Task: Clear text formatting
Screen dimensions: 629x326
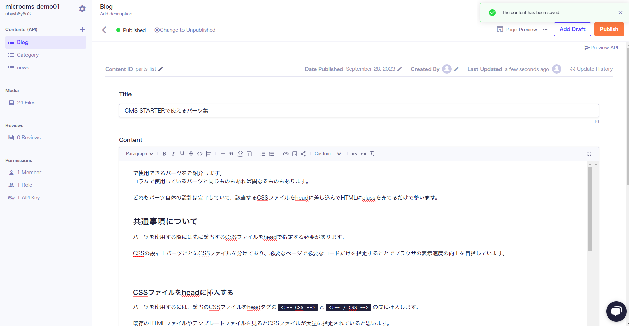Action: [x=372, y=154]
